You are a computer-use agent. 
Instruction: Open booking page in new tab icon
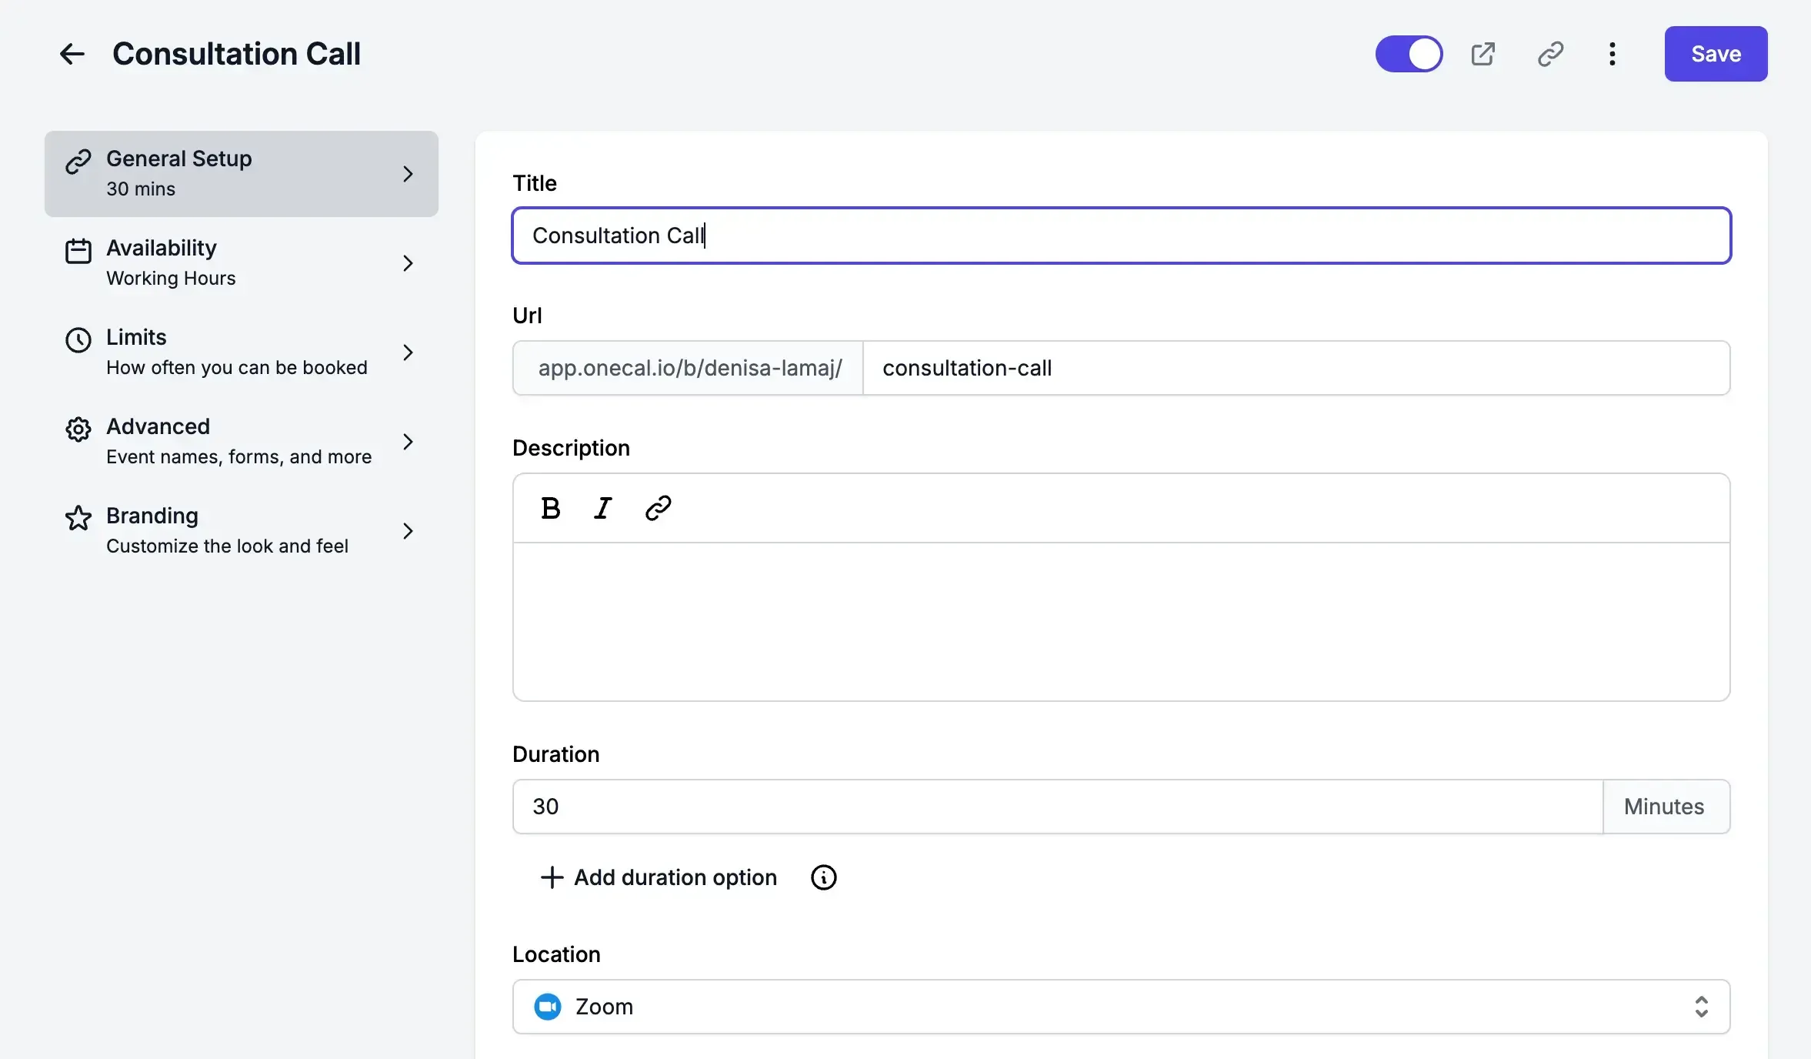coord(1482,54)
